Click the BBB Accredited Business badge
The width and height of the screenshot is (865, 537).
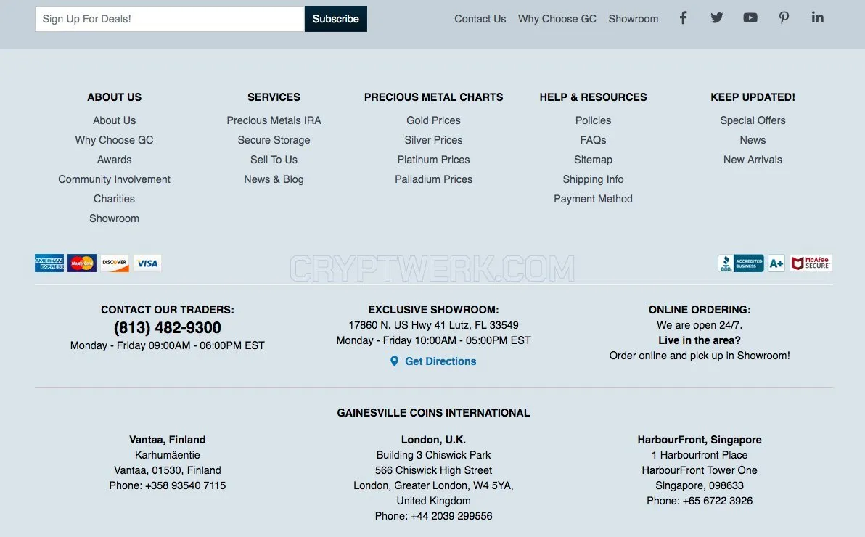741,263
